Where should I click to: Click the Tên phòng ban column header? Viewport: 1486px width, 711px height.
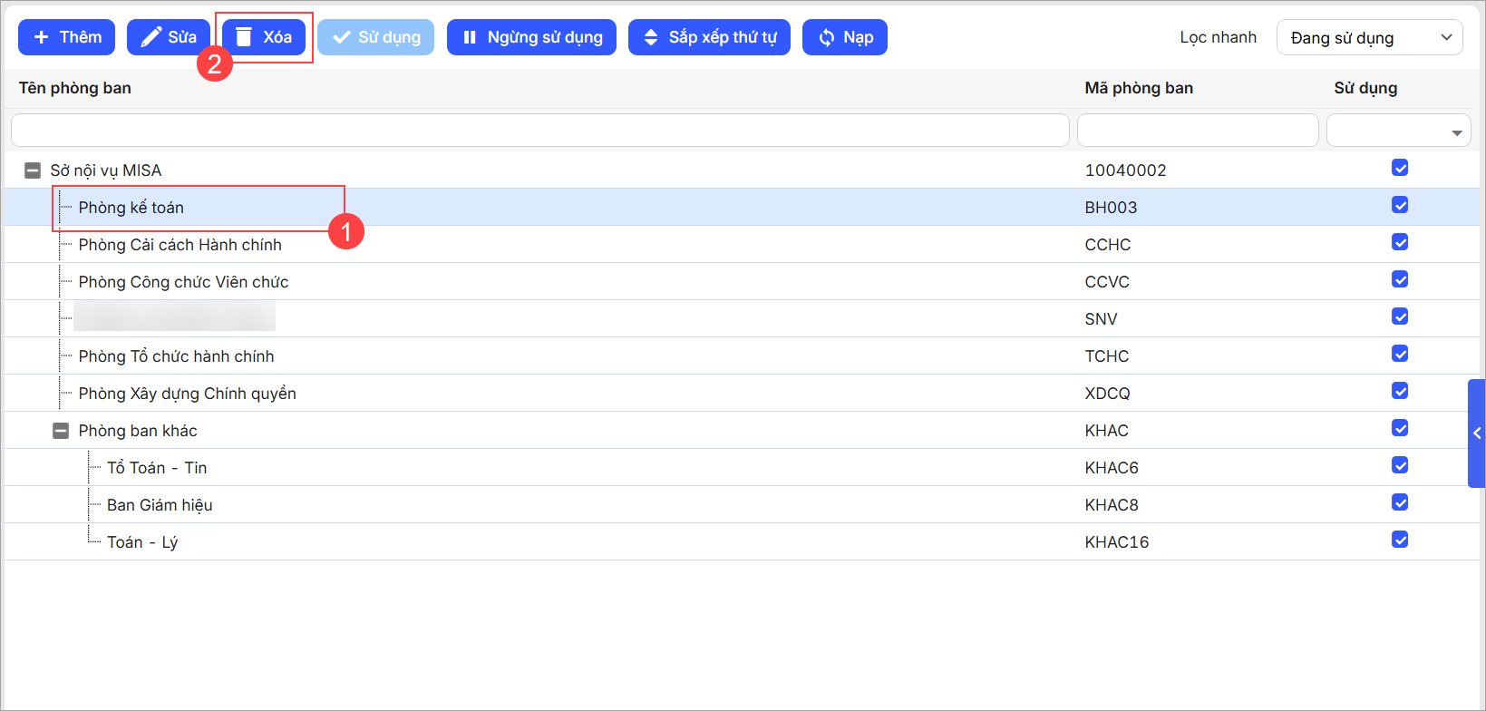(75, 88)
